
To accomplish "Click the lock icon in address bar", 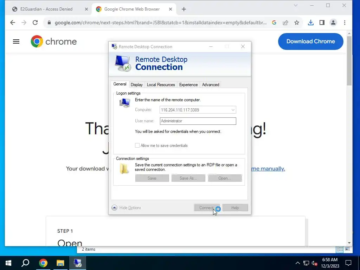I will point(49,22).
